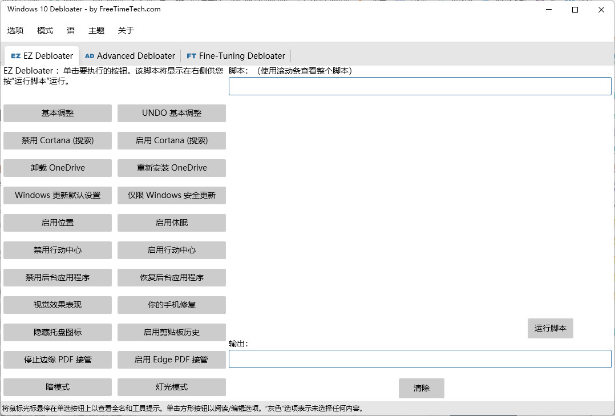The image size is (615, 416).
Task: Click the 你的手机修复 button
Action: coord(172,305)
